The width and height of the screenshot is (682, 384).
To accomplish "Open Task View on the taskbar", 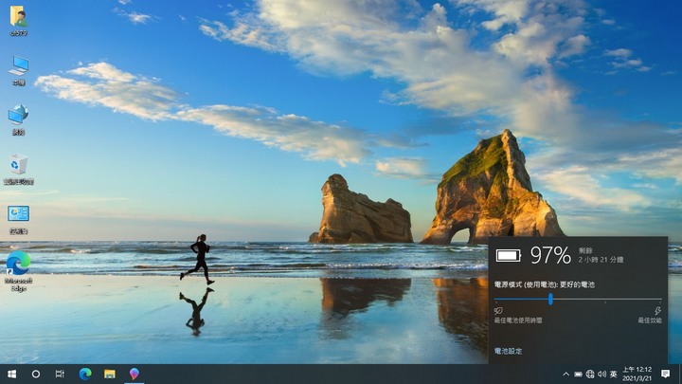I will pos(60,374).
